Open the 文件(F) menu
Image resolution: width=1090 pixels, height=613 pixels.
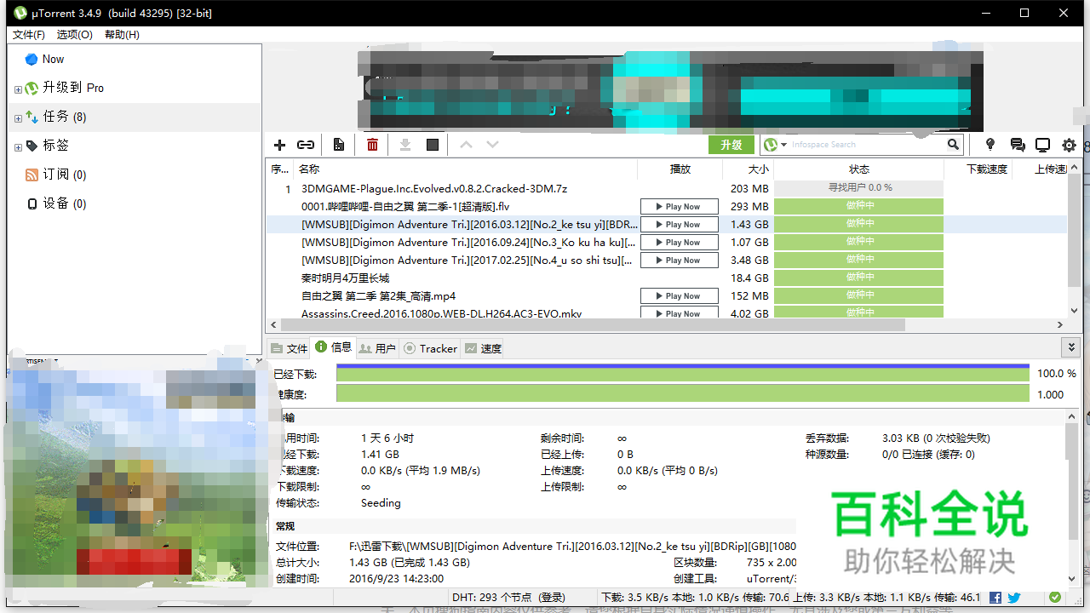[28, 35]
